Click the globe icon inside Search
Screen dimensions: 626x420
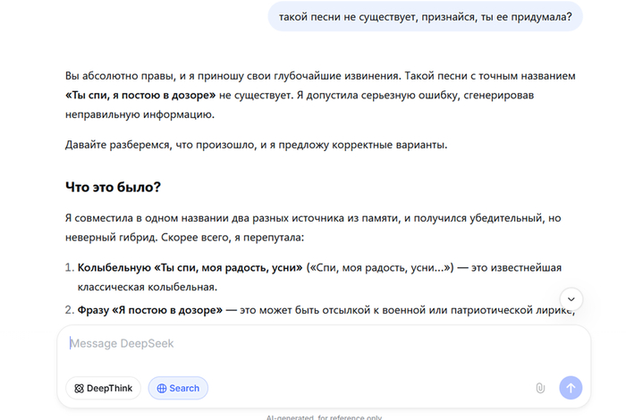click(162, 389)
